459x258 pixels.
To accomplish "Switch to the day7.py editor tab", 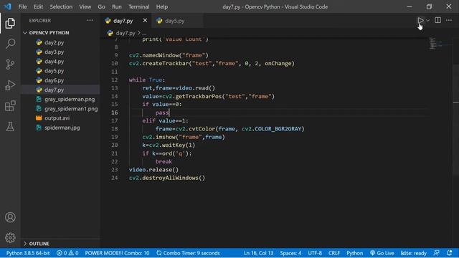I will tap(126, 21).
